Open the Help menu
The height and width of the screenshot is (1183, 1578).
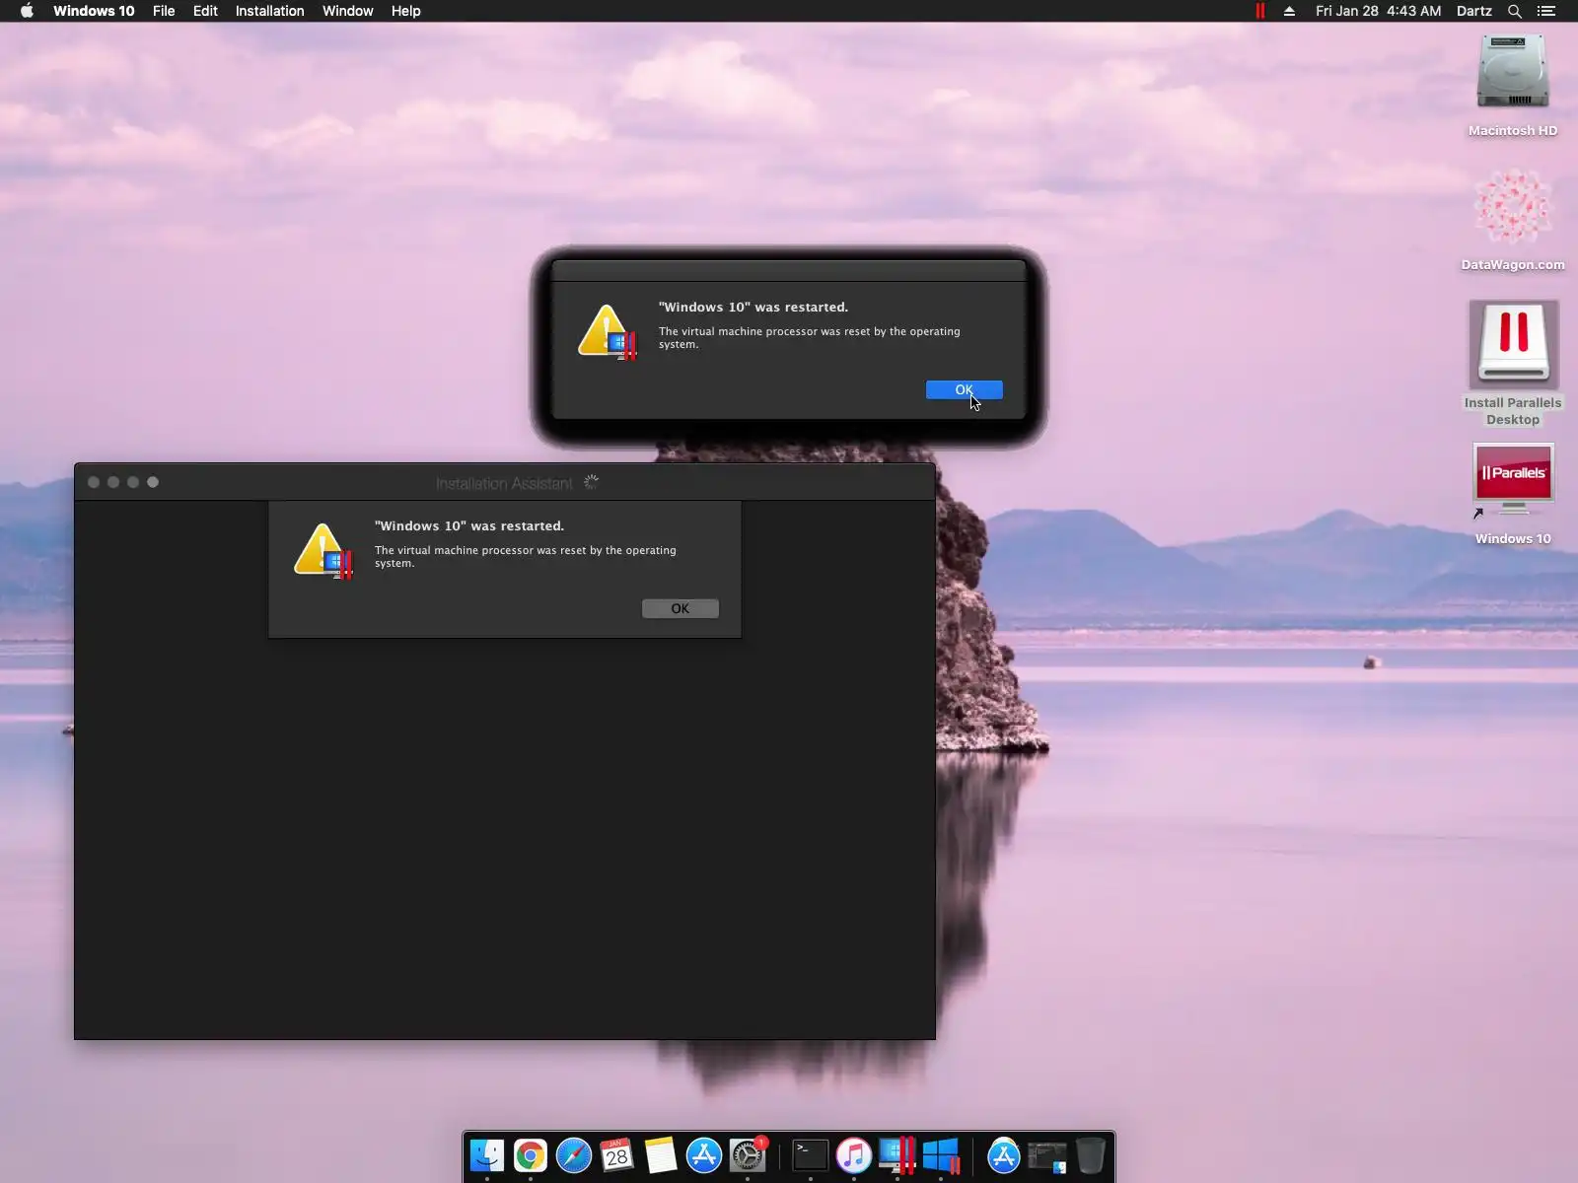(x=405, y=11)
